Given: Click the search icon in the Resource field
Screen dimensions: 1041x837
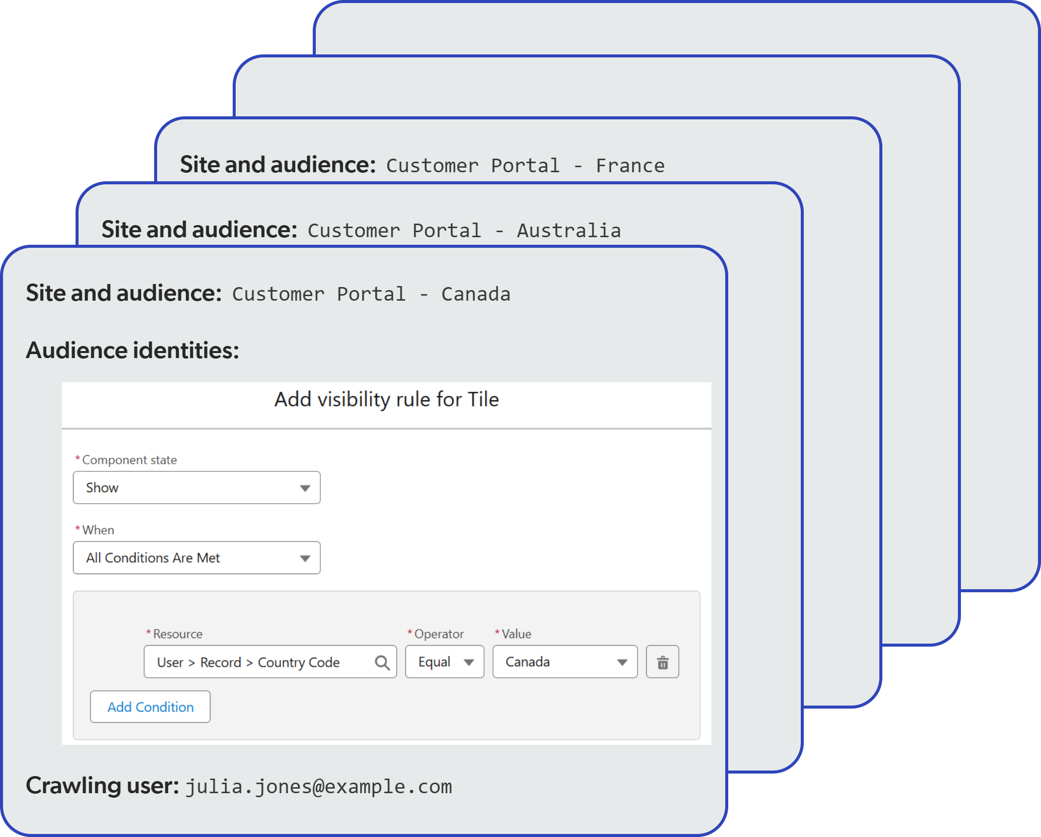Looking at the screenshot, I should tap(383, 662).
